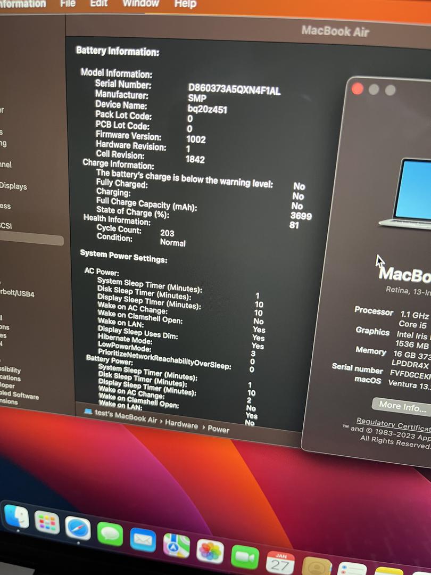The image size is (431, 575).
Task: Click Serial number label in About This Mac
Action: 358,368
